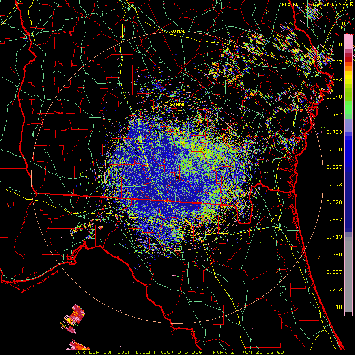Viewport: 355px width, 355px height.
Task: Select the 0.733 legend value
Action: (334, 132)
